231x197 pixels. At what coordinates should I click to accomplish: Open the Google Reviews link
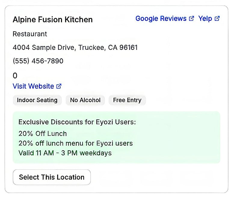161,19
